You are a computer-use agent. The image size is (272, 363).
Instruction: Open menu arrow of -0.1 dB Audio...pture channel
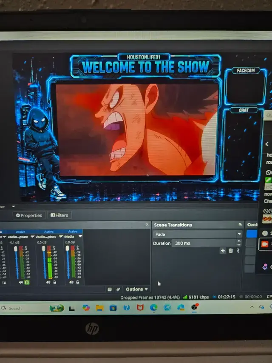(32, 237)
